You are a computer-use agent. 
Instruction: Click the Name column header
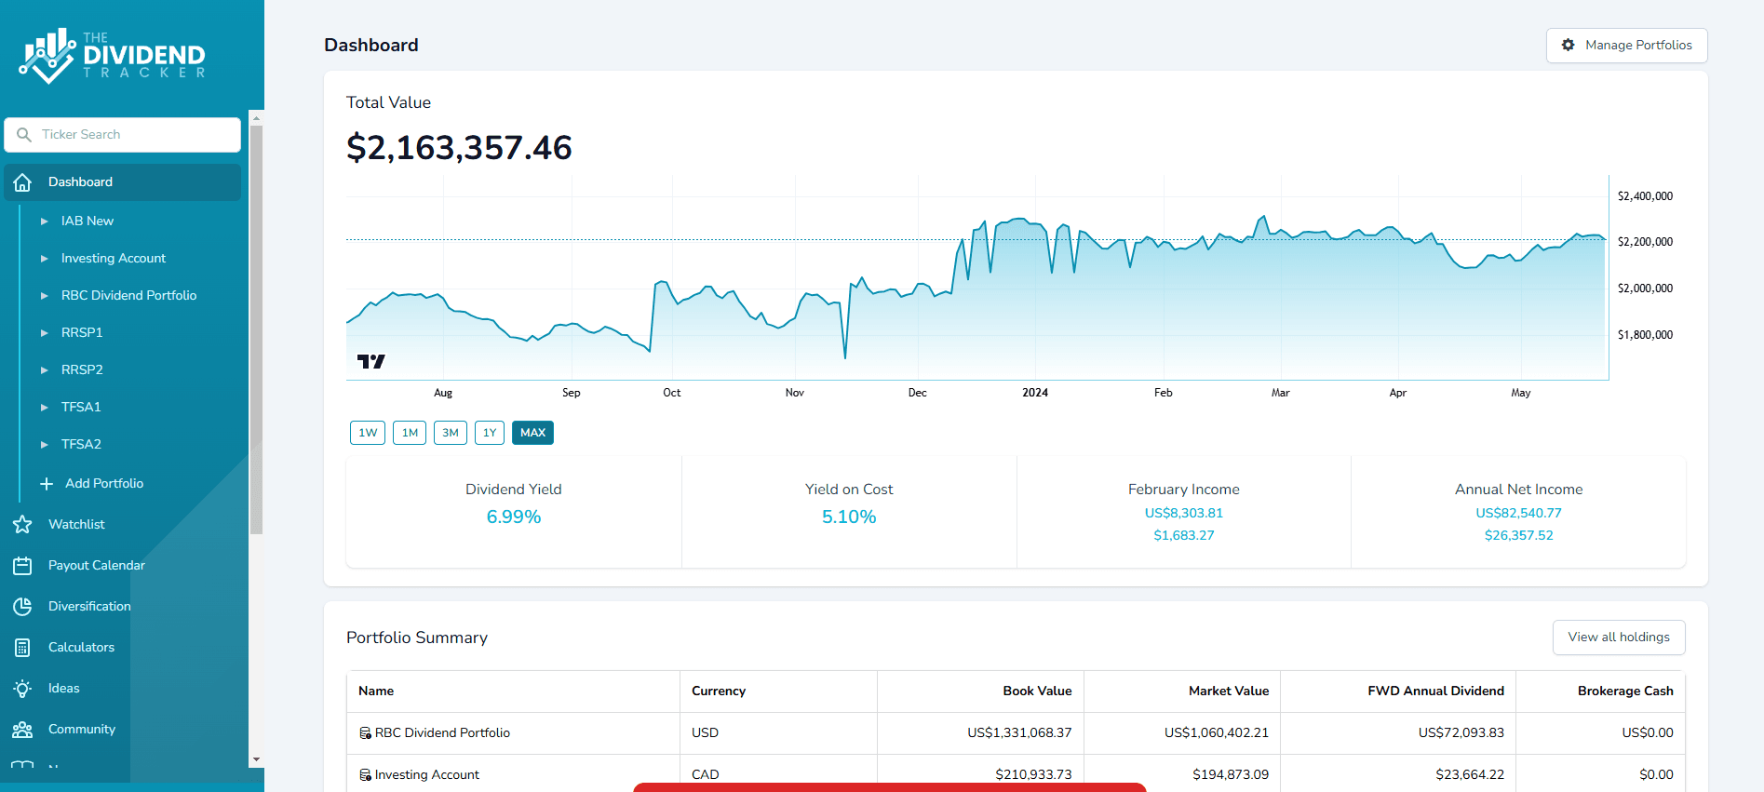[376, 691]
